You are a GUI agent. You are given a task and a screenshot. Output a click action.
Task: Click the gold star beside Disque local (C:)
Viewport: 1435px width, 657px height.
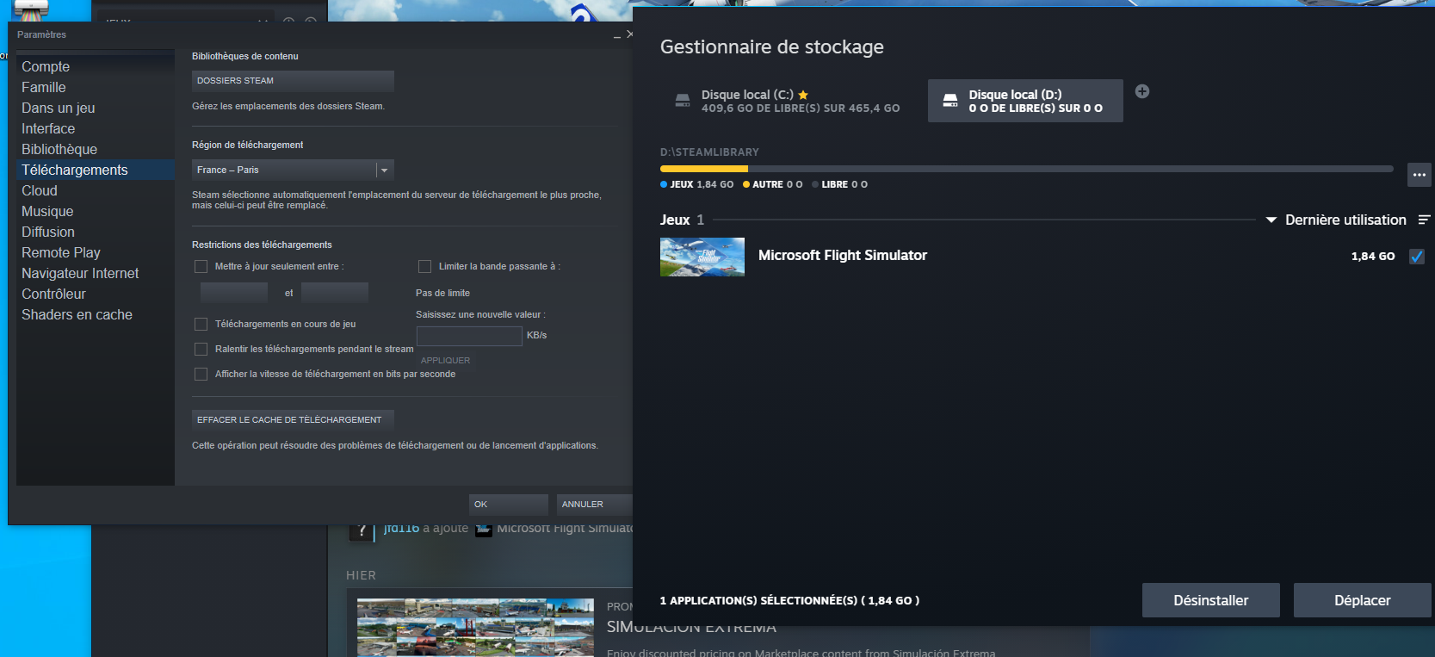coord(803,95)
